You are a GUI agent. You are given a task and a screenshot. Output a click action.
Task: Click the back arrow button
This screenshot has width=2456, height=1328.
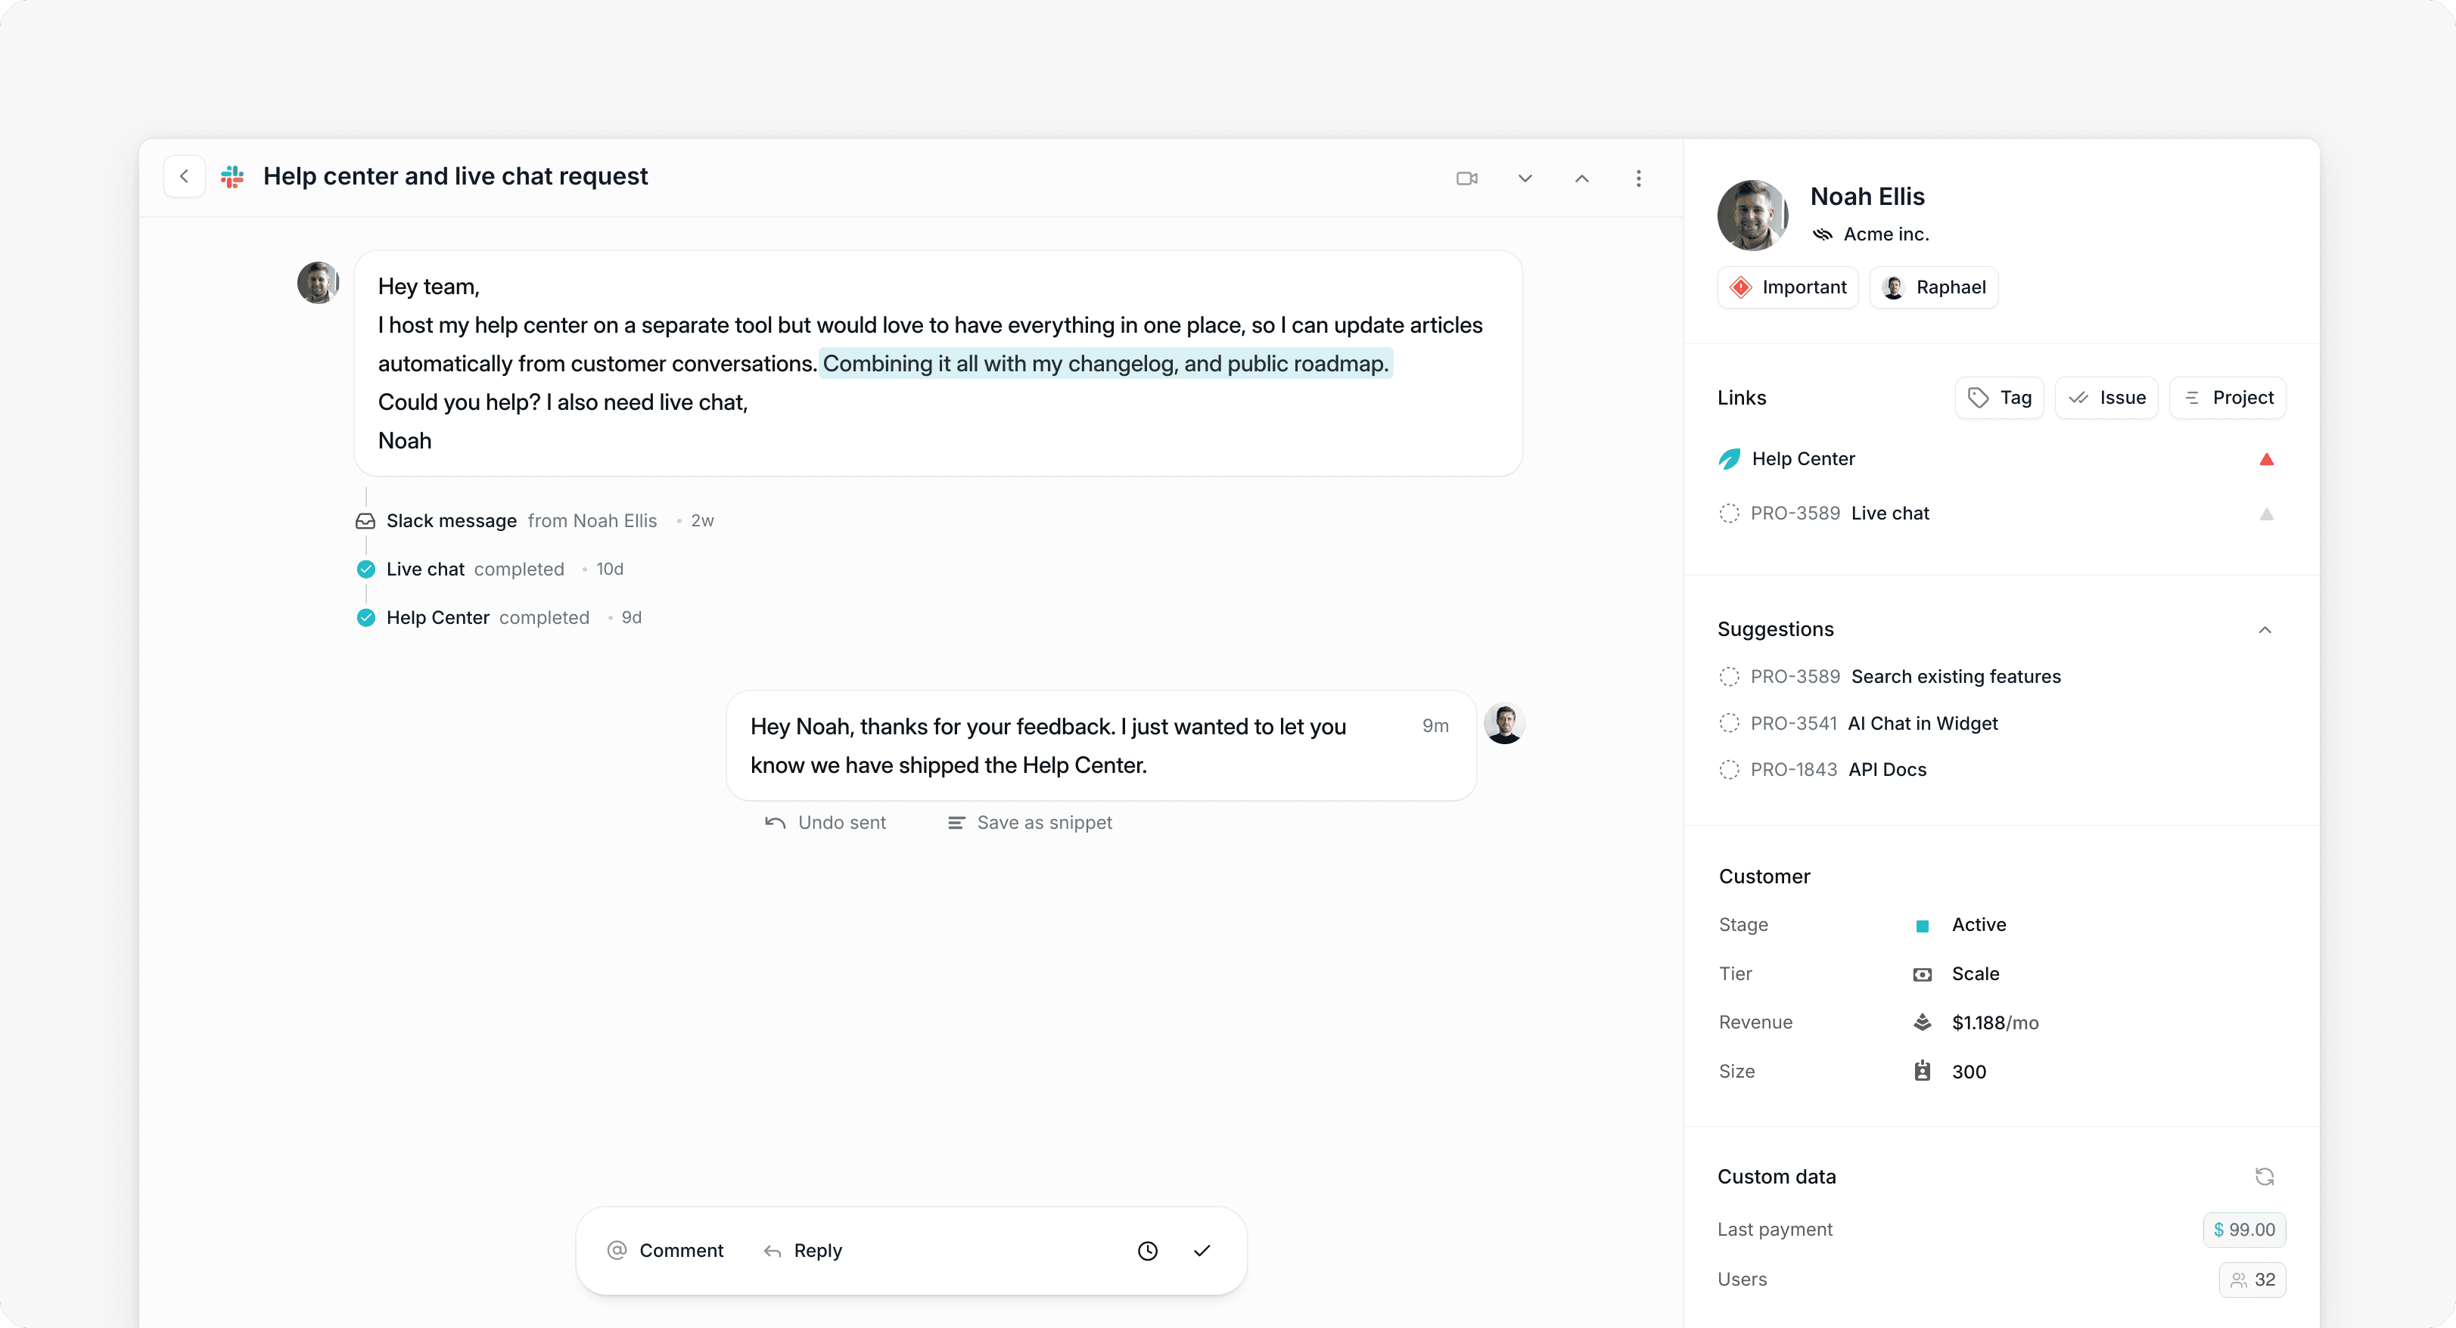tap(184, 177)
